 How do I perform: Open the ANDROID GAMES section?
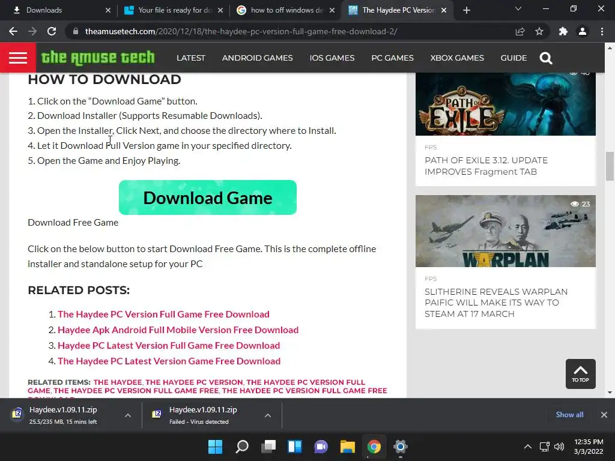coord(257,58)
